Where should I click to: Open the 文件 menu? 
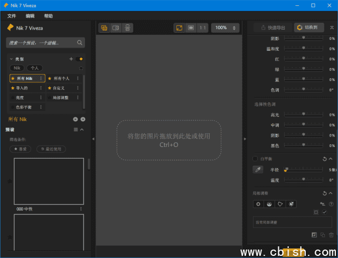tap(12, 16)
